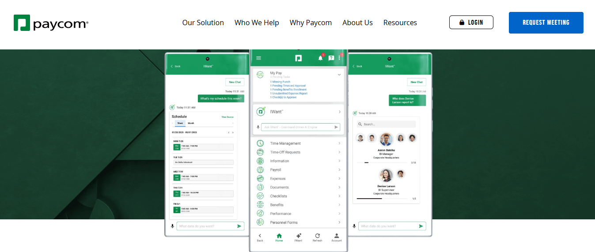Open the Resources menu item

(400, 23)
